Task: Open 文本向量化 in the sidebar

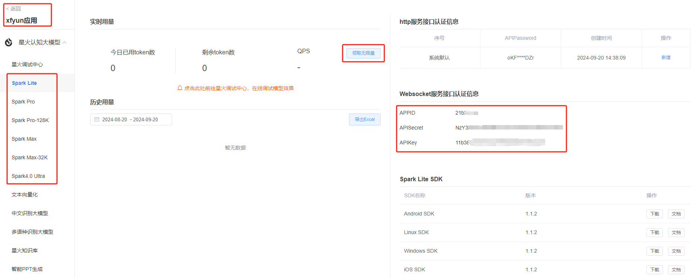Action: click(x=25, y=195)
